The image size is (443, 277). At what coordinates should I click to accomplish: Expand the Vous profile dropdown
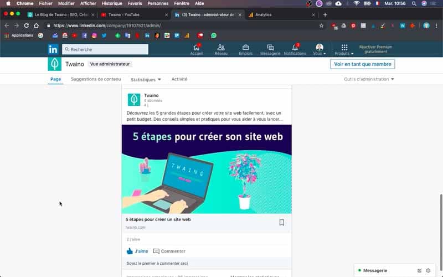click(x=320, y=49)
